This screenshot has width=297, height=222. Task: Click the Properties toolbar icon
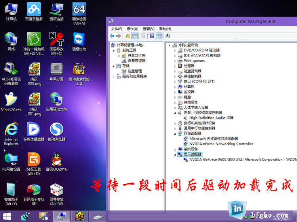(x=143, y=36)
